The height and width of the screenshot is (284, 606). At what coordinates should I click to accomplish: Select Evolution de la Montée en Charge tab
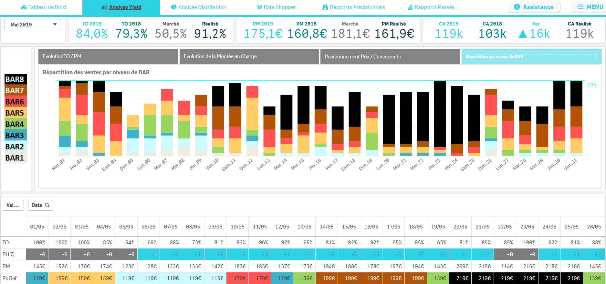(x=249, y=56)
